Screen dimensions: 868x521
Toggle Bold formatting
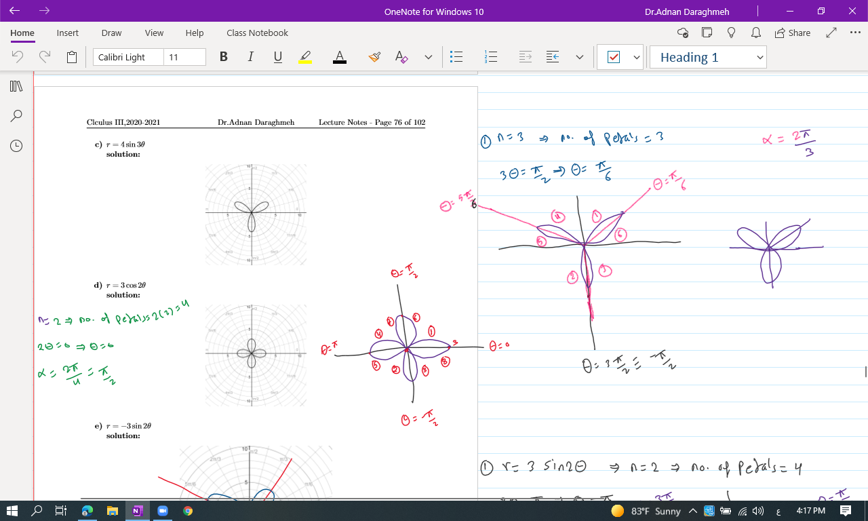tap(223, 57)
